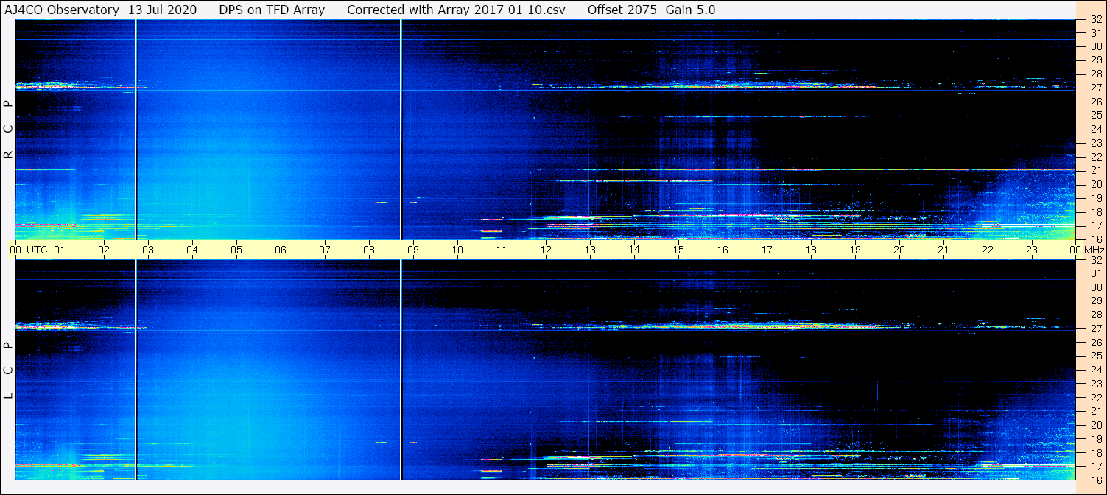Select the 19 hour marker on UTC axis
This screenshot has height=495, width=1107.
click(855, 250)
